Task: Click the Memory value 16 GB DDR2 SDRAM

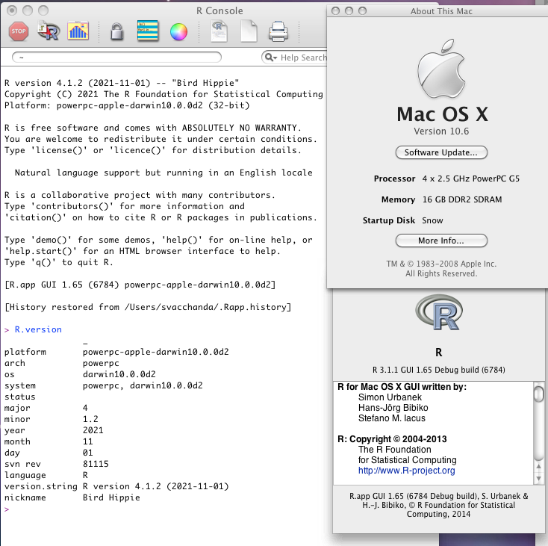Action: [462, 199]
